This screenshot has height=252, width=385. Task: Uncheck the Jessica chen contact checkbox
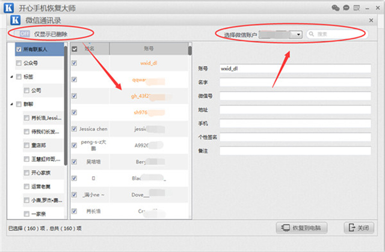(x=74, y=129)
